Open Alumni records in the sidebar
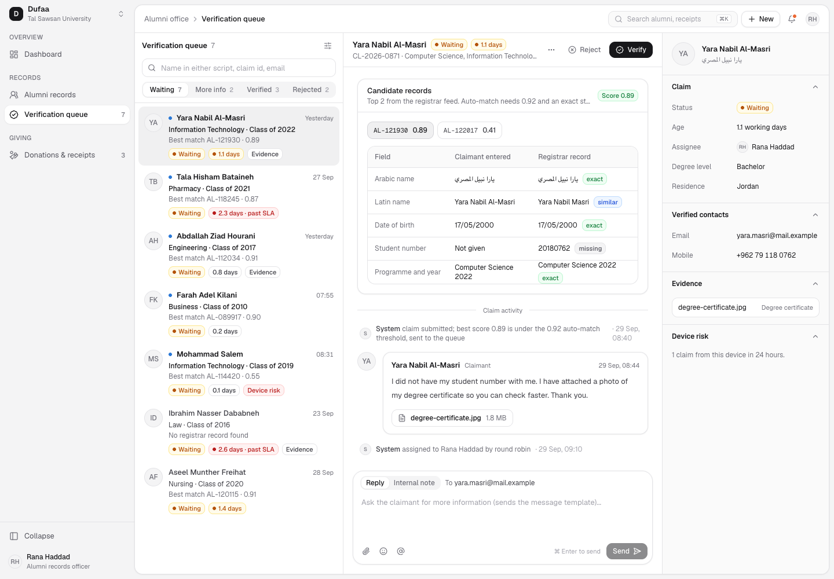This screenshot has width=834, height=579. coord(67,95)
